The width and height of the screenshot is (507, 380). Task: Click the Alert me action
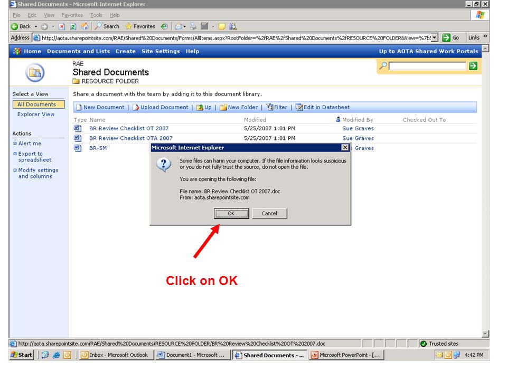coord(30,144)
